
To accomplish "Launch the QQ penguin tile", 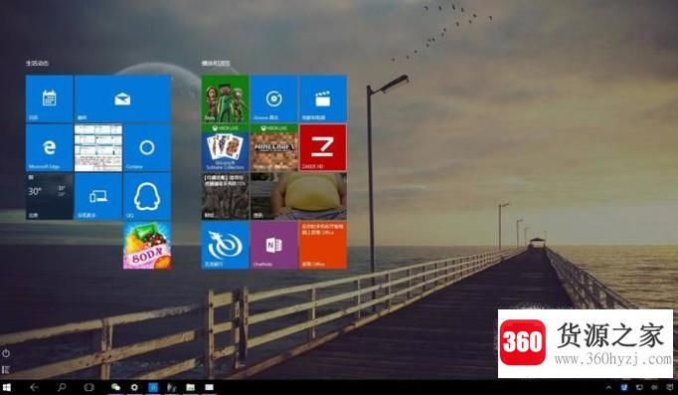I will click(x=147, y=196).
